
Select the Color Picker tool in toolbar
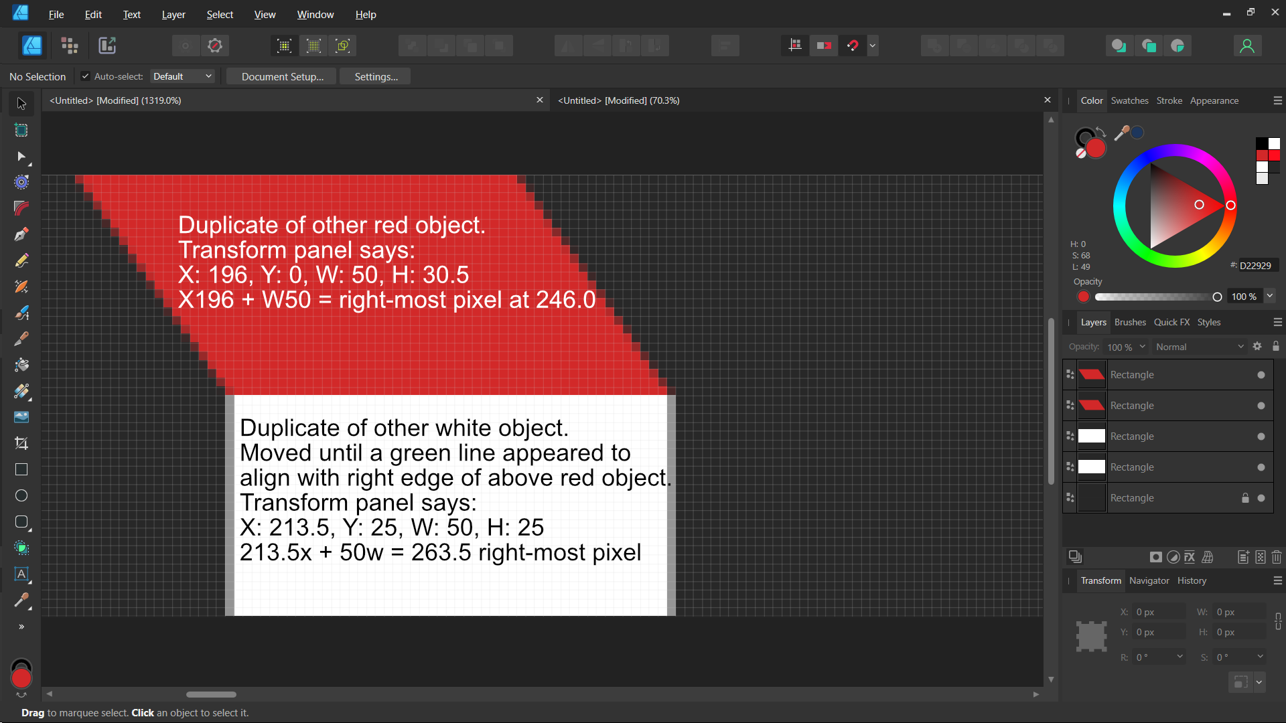click(x=21, y=600)
